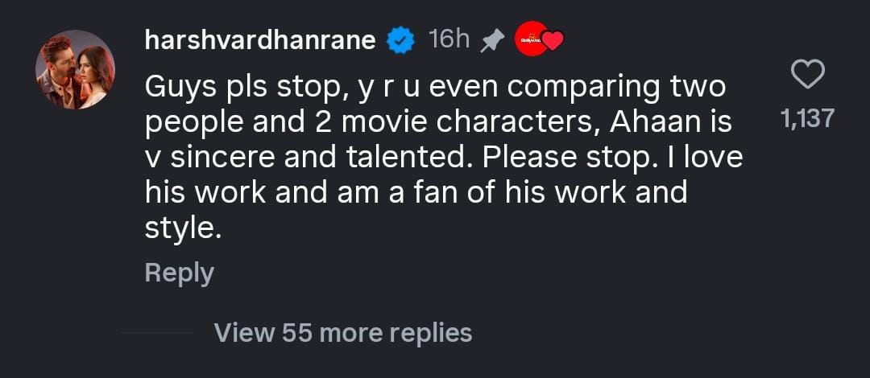Click the gray pin icon
This screenshot has height=378, width=870.
(491, 41)
